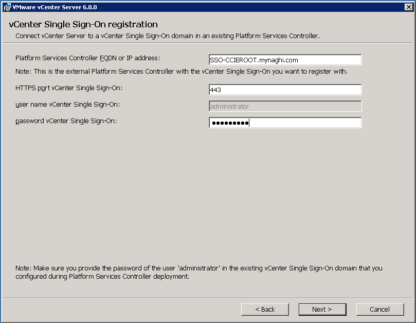Cancel the installation wizard
The height and width of the screenshot is (323, 416).
pos(379,309)
